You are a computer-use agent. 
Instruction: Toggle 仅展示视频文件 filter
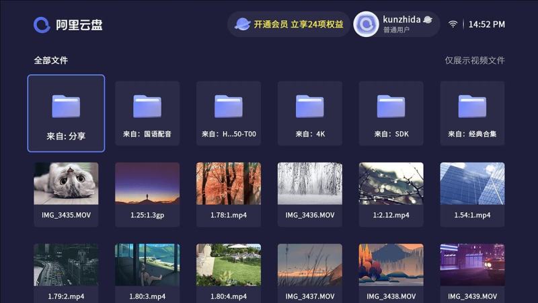[x=474, y=61]
